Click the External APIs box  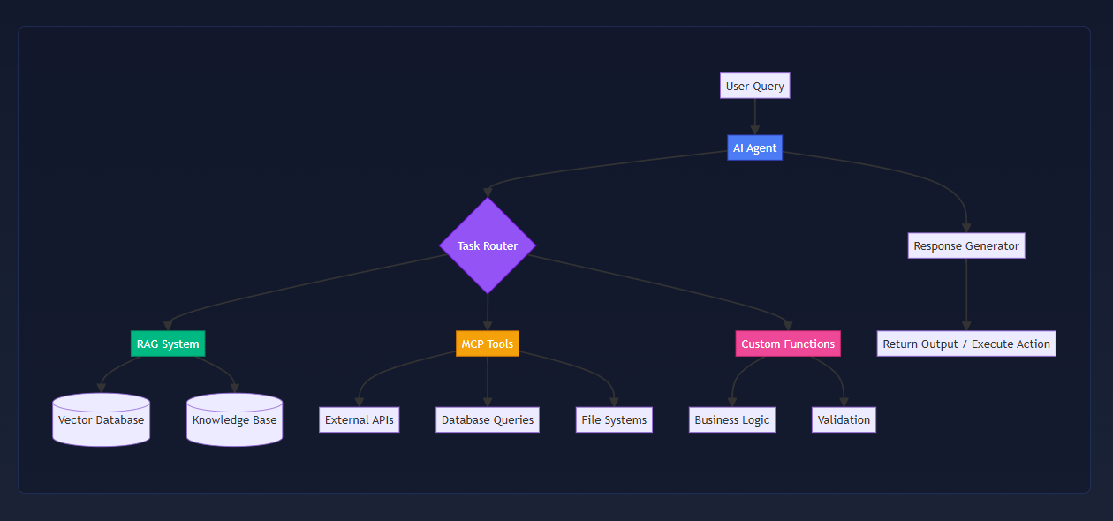tap(359, 419)
